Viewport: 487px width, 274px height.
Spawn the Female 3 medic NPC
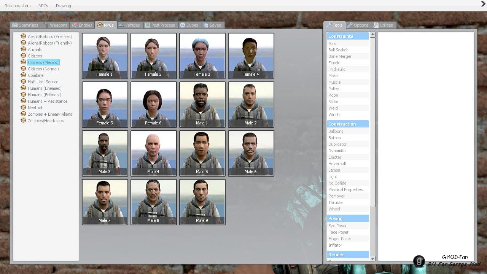(202, 56)
